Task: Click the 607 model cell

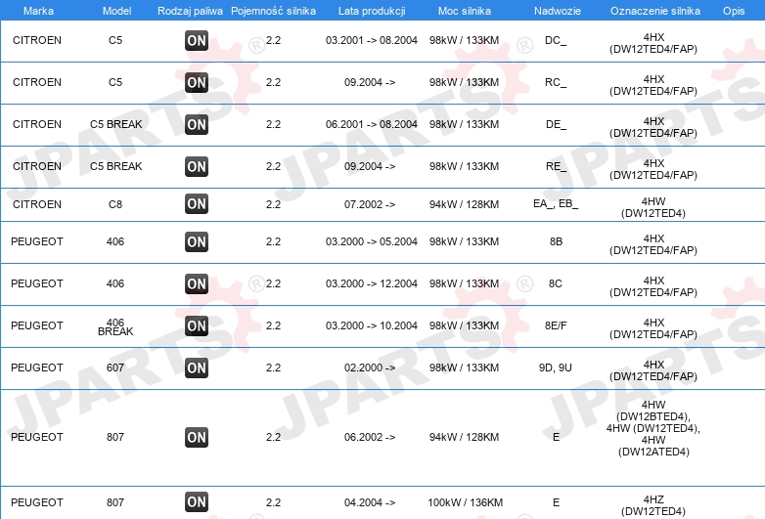Action: 115,368
